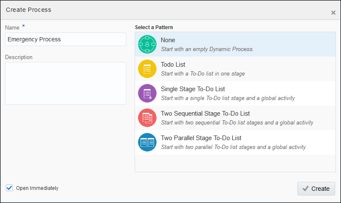341x203 pixels.
Task: Toggle the Open Immediately checkbox
Action: [x=9, y=188]
